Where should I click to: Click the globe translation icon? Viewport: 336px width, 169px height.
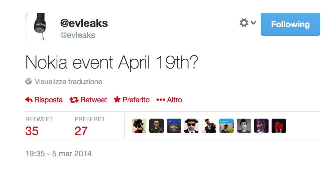29,81
